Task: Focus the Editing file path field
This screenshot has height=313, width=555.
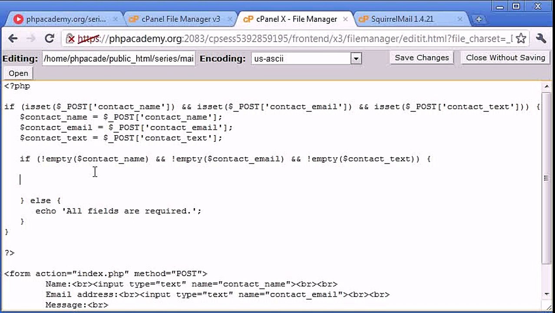Action: click(119, 58)
